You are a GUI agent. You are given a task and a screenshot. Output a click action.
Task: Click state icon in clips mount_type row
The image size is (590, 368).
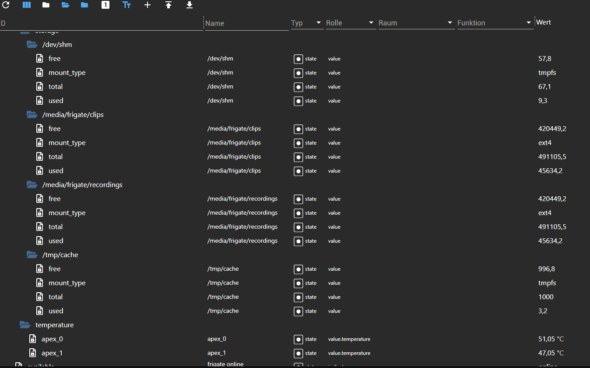point(299,143)
